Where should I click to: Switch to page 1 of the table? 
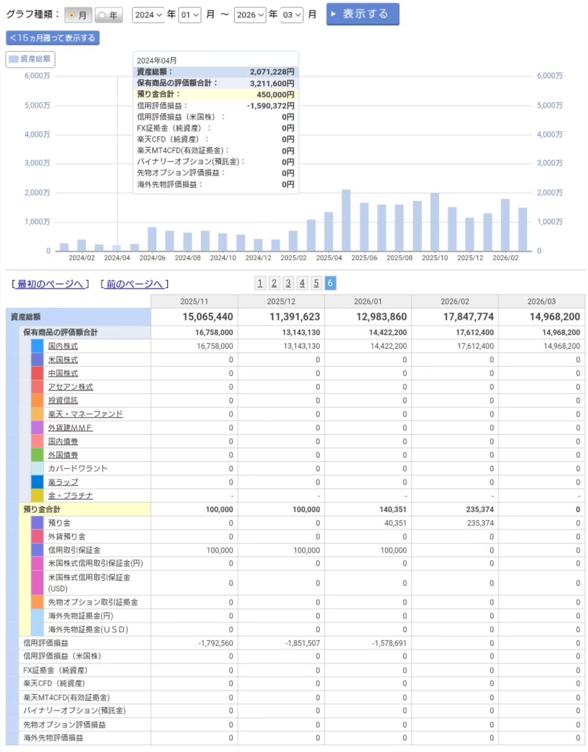pos(260,283)
